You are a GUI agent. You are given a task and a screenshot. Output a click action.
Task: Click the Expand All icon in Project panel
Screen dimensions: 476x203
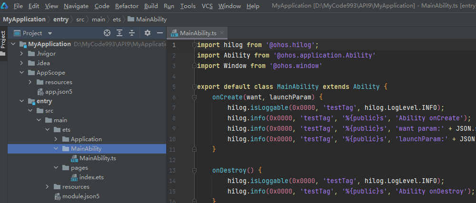pyautogui.click(x=119, y=33)
